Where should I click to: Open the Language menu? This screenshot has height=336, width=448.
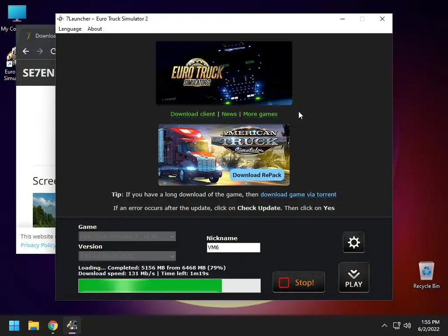pos(70,29)
